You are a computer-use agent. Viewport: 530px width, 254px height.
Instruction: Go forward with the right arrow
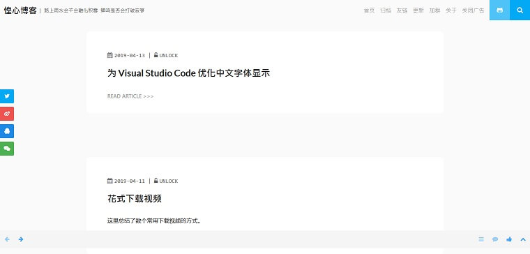pos(21,239)
